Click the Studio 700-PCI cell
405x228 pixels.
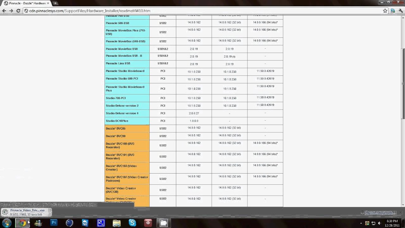coord(127,98)
